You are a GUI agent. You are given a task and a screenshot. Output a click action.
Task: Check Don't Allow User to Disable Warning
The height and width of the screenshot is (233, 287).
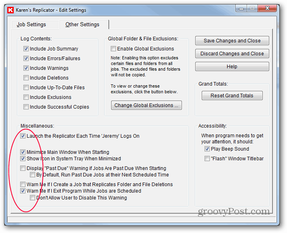tap(32, 198)
